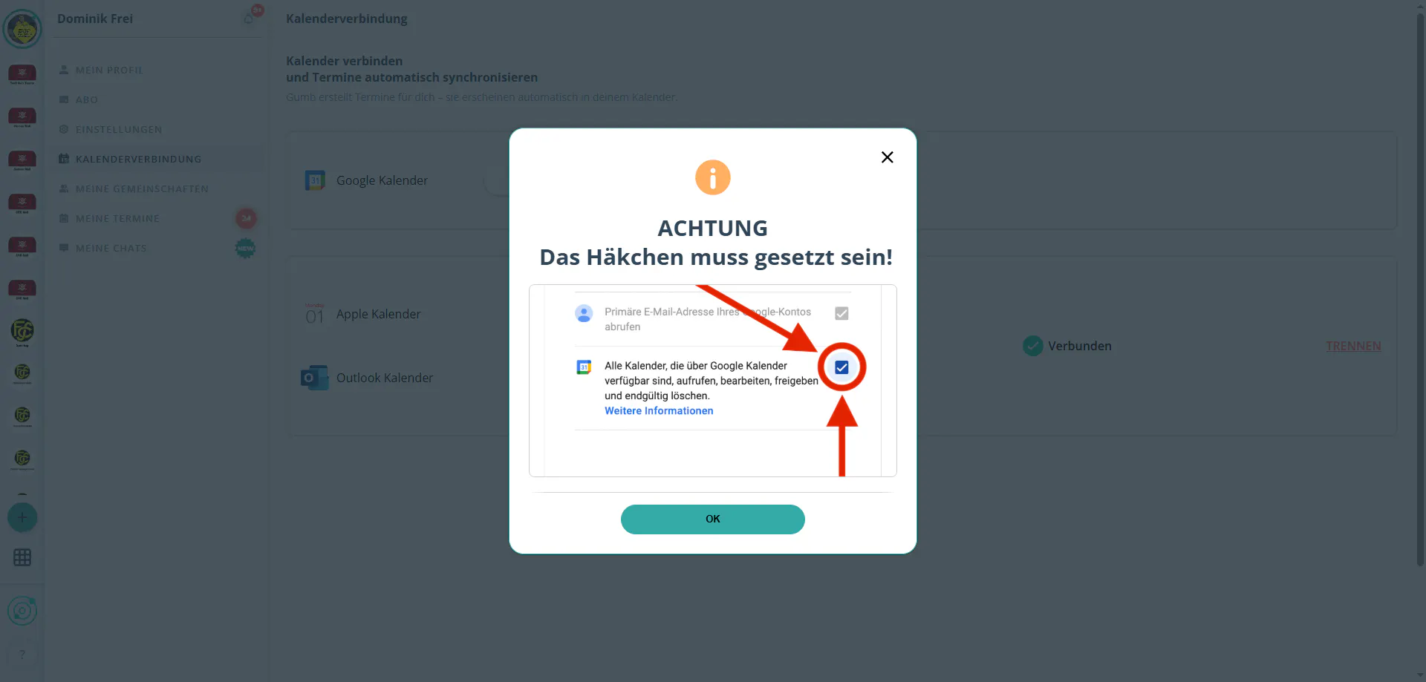Click the circular orbit icon above the help button

point(22,611)
